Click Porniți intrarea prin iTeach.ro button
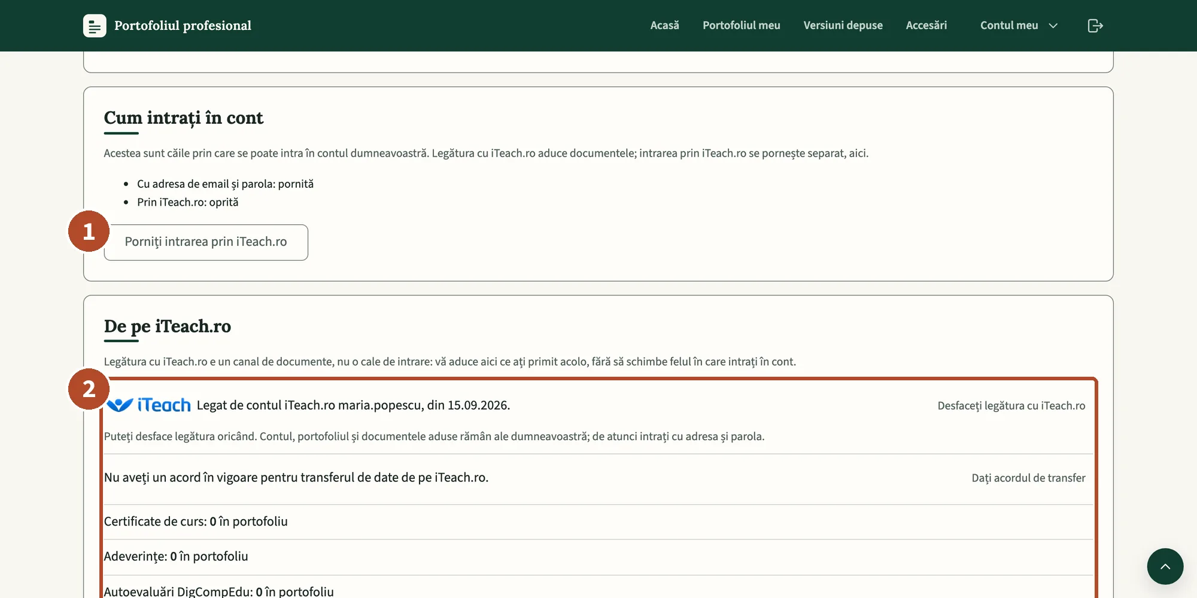This screenshot has width=1197, height=598. point(206,242)
